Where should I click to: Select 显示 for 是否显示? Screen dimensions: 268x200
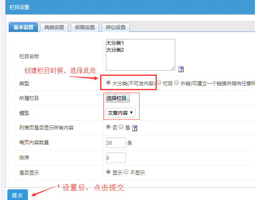(108, 172)
